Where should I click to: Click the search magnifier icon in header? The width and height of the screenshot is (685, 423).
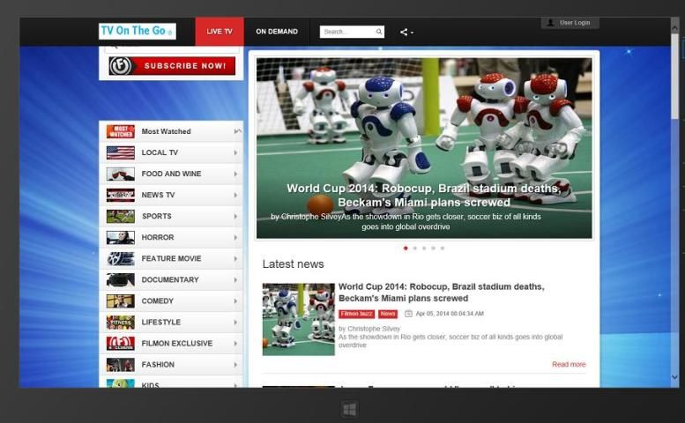tap(379, 32)
